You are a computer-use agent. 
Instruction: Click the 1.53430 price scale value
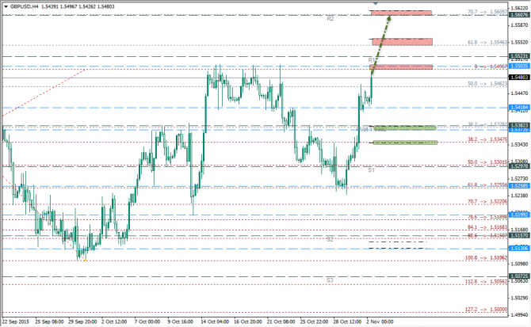tap(520, 144)
